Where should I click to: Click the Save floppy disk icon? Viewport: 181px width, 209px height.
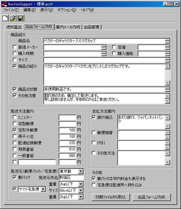(20, 18)
